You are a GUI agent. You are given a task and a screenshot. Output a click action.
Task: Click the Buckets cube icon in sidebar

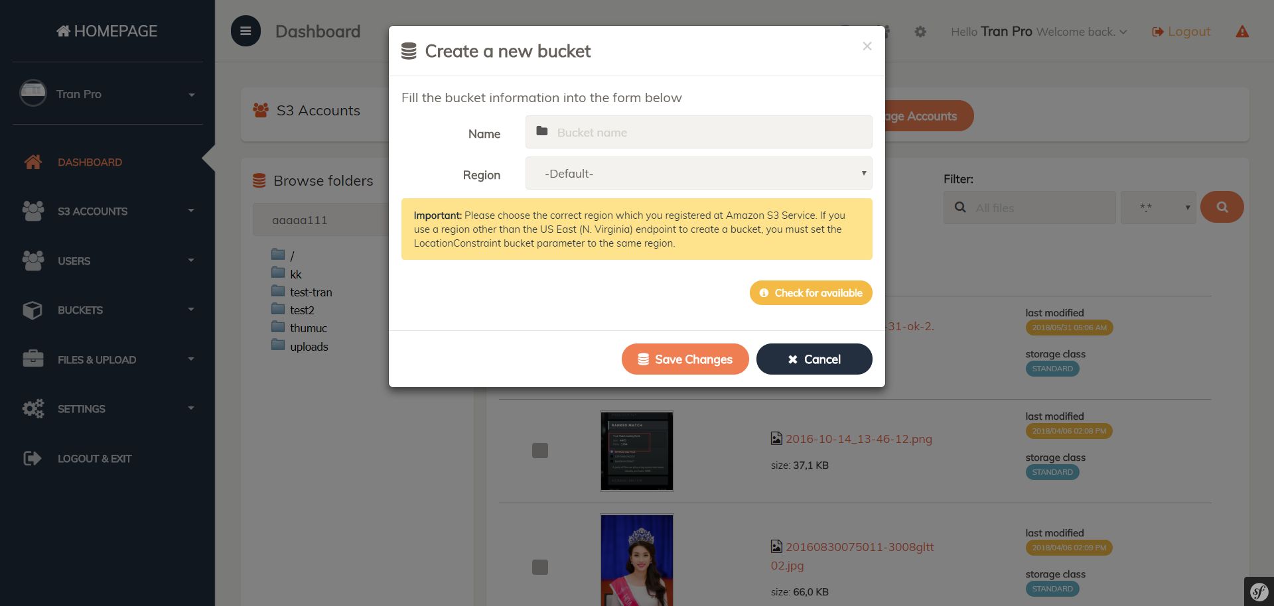point(33,310)
